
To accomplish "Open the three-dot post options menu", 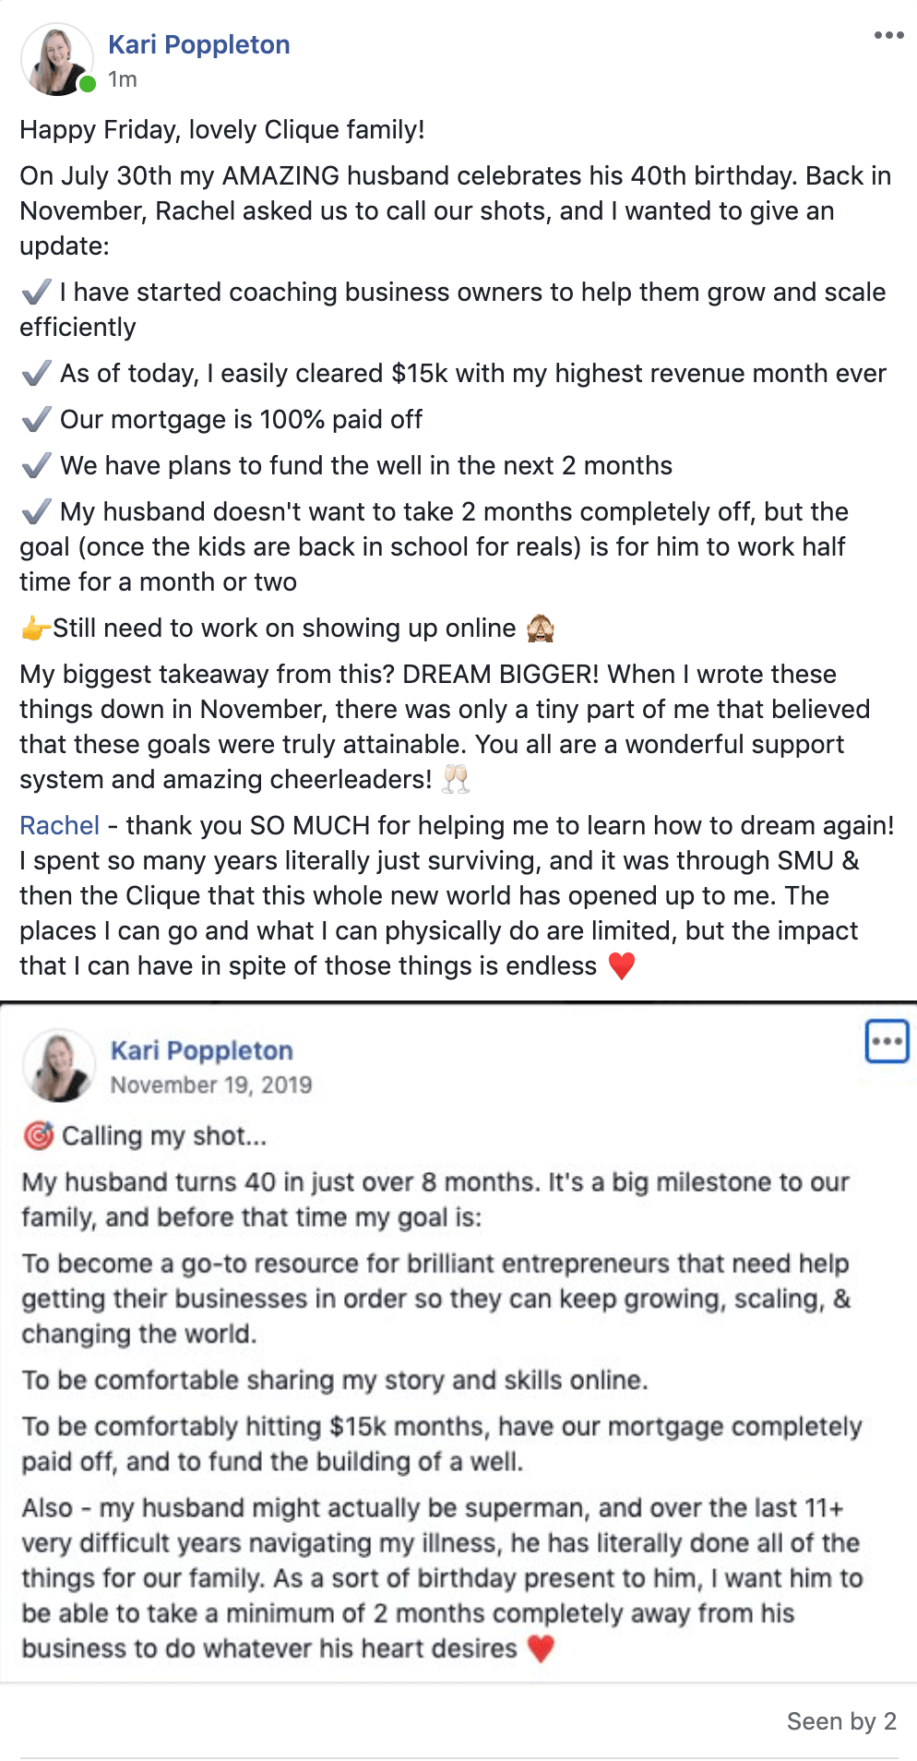I will click(x=888, y=35).
